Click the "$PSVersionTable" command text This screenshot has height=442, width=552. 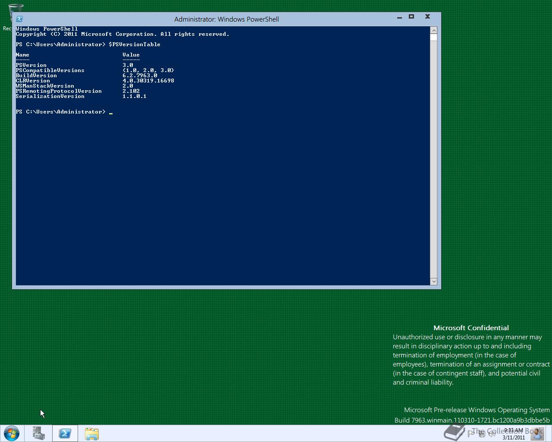[135, 44]
